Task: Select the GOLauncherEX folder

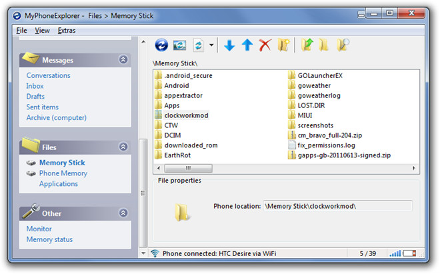Action: click(x=315, y=75)
